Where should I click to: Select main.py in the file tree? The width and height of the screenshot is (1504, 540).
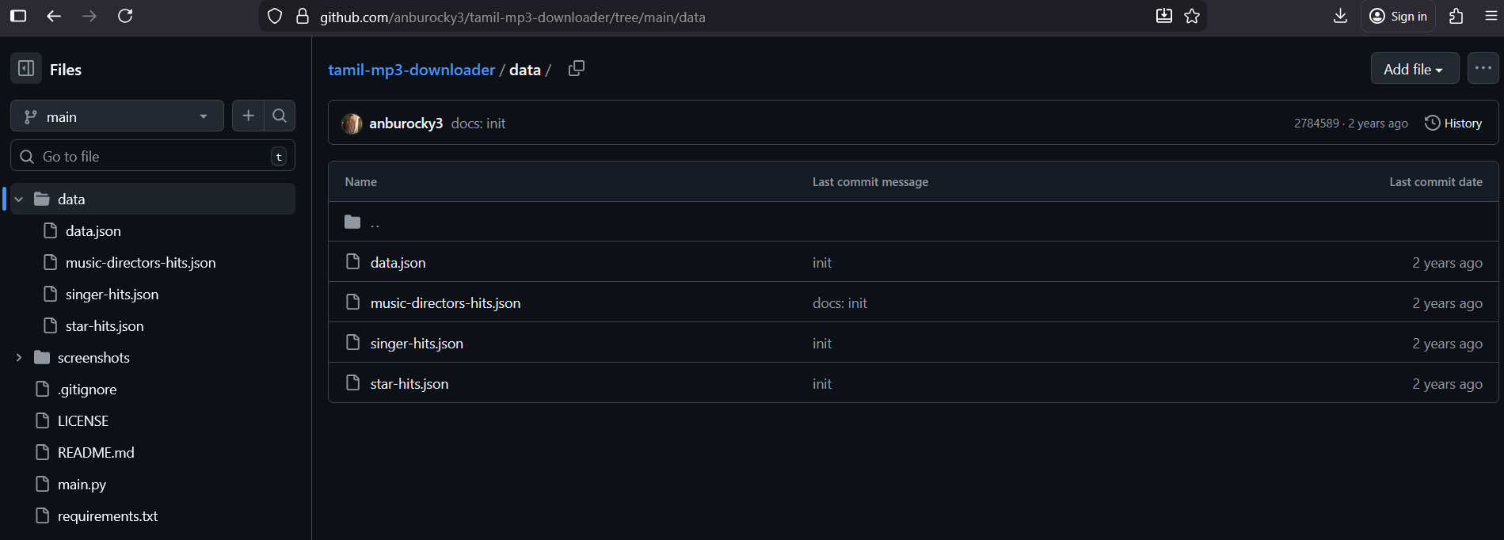click(82, 485)
